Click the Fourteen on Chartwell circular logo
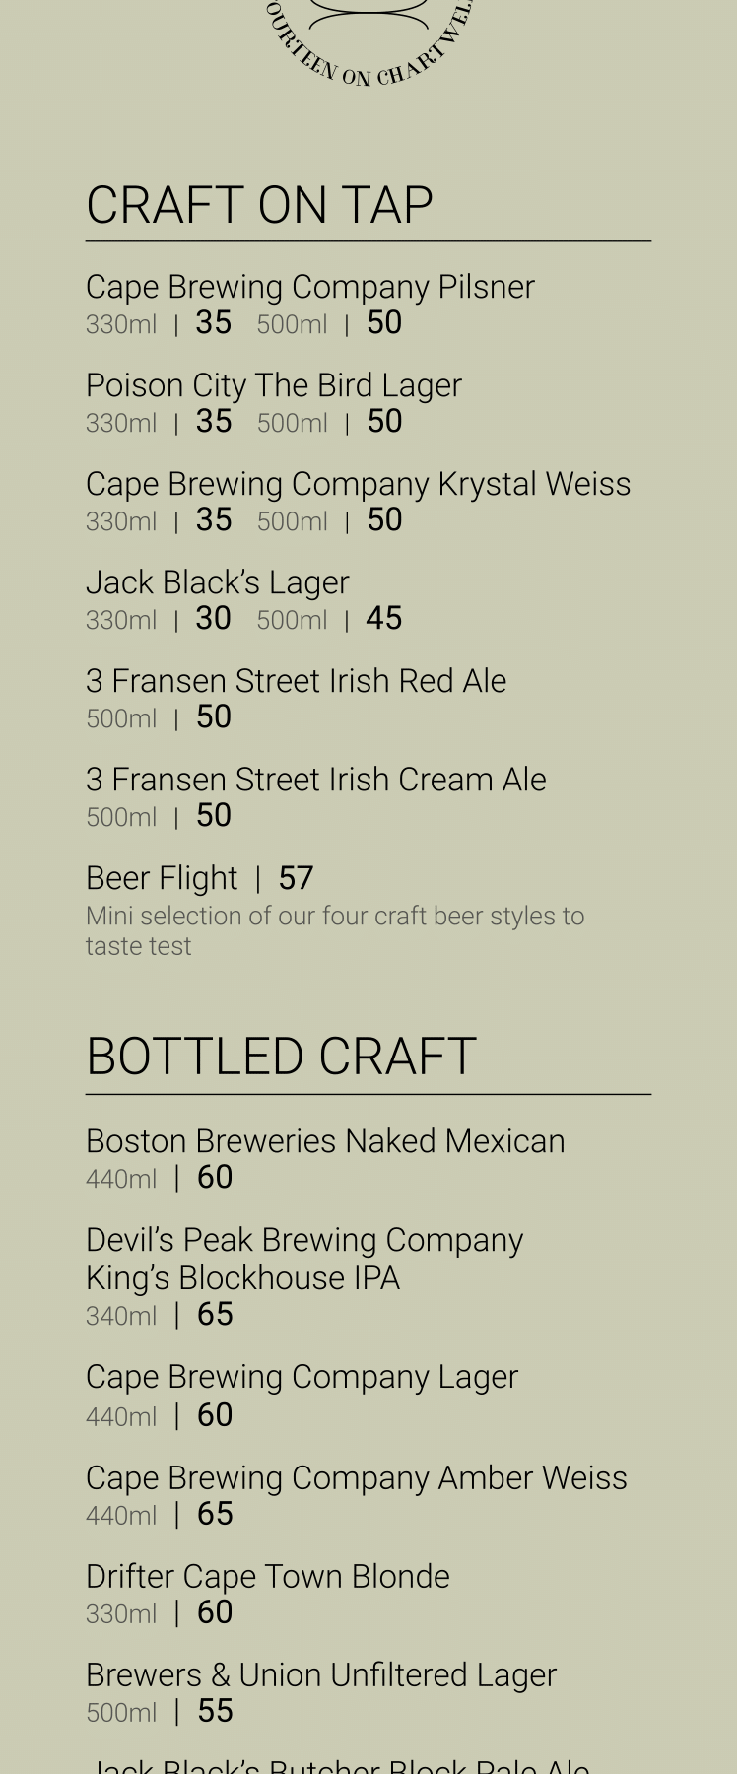This screenshot has width=738, height=1774. [369, 39]
